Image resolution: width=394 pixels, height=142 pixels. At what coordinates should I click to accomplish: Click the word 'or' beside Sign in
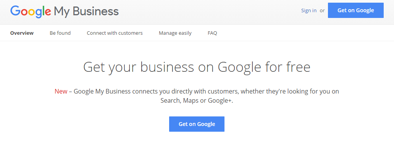[x=322, y=11]
